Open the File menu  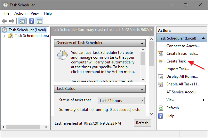6,13
